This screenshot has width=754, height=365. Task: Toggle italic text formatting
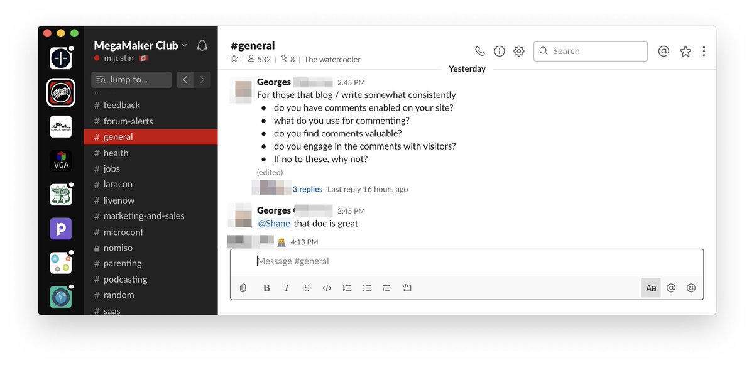pyautogui.click(x=287, y=288)
